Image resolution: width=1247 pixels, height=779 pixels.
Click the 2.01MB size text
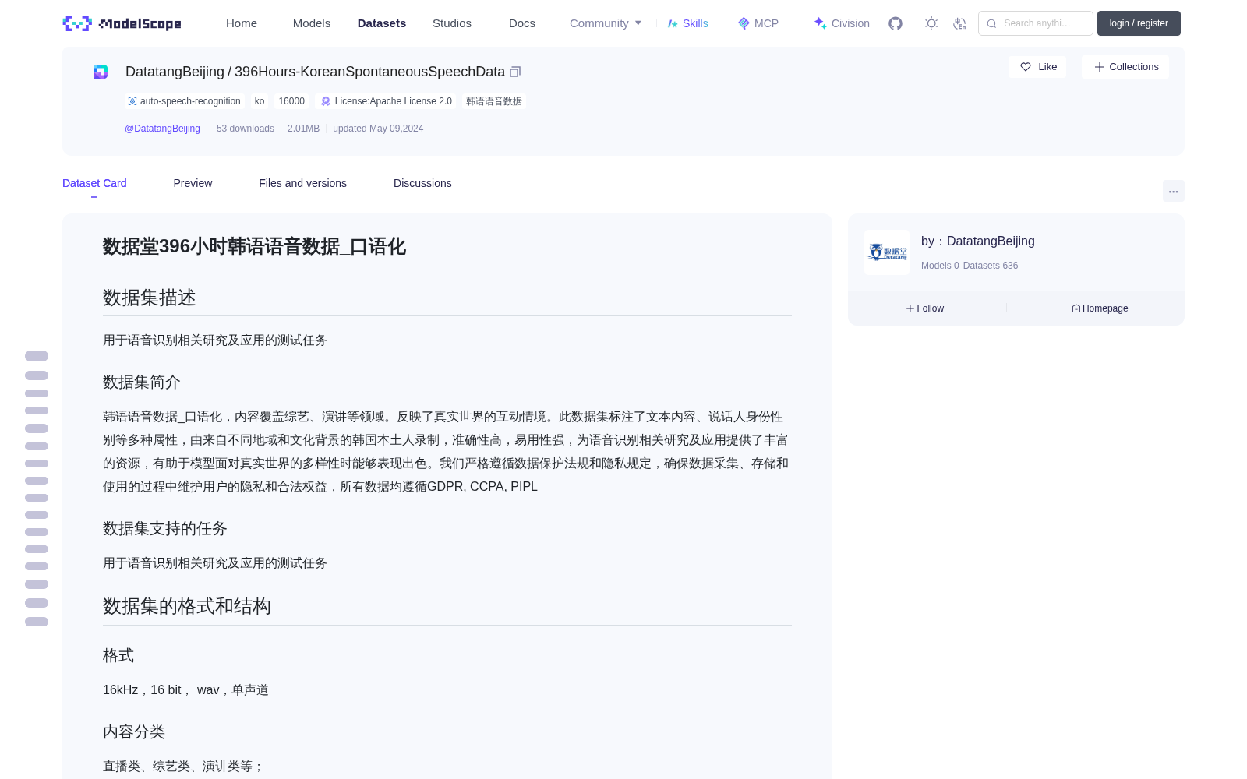[x=303, y=129]
